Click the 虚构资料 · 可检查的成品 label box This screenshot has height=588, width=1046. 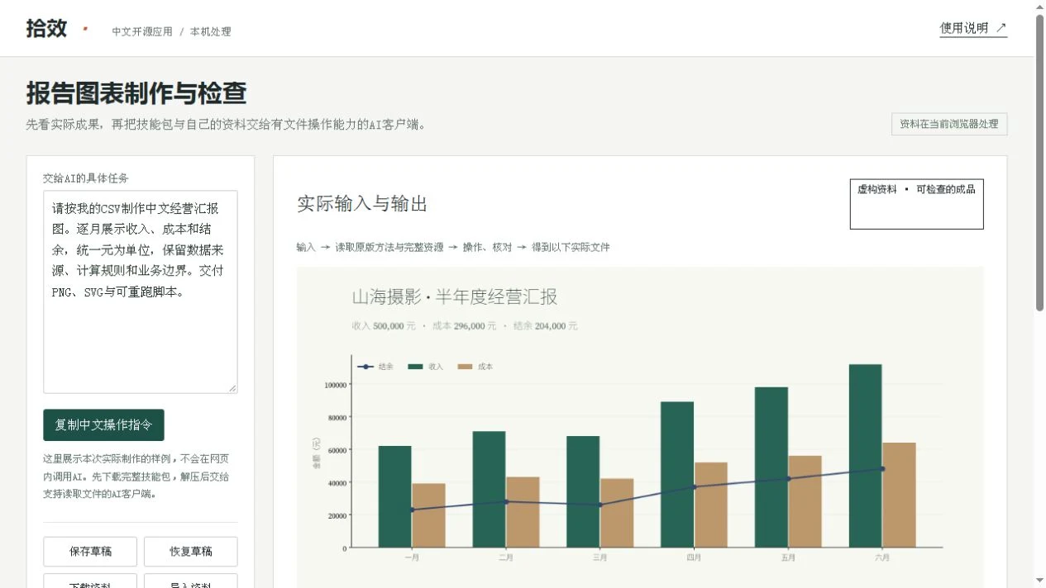pos(916,204)
